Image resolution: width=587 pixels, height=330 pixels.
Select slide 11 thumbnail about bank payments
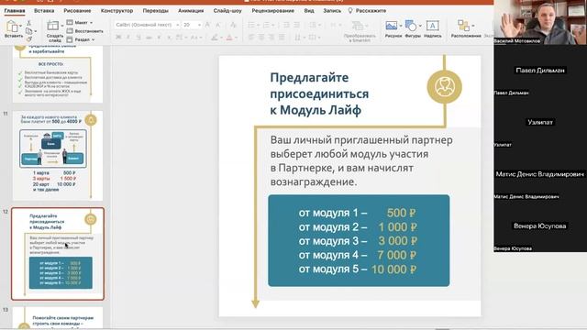(58, 156)
